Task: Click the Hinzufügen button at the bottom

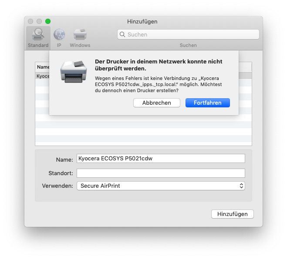Action: click(233, 214)
